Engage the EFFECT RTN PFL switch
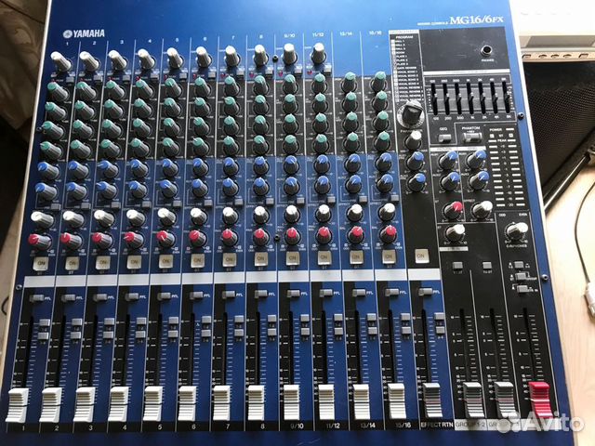 pos(426,291)
